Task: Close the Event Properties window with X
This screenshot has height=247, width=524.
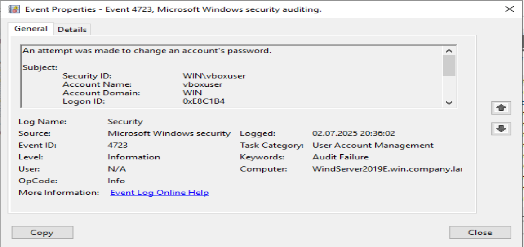Action: (510, 9)
